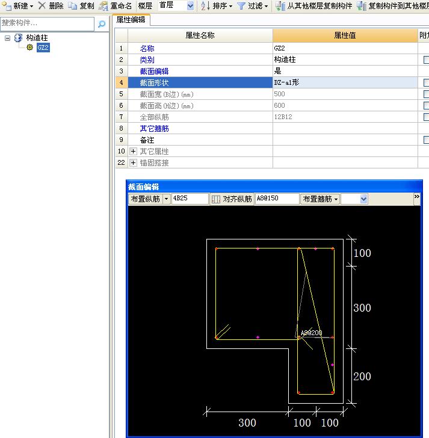The image size is (429, 438).
Task: Select GZ2 in the component tree
Action: pos(43,48)
